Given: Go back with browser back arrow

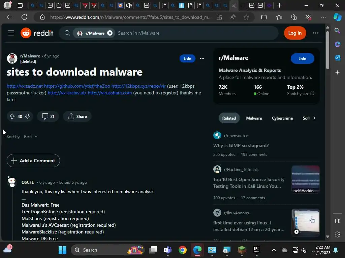Looking at the screenshot, I should [9, 17].
